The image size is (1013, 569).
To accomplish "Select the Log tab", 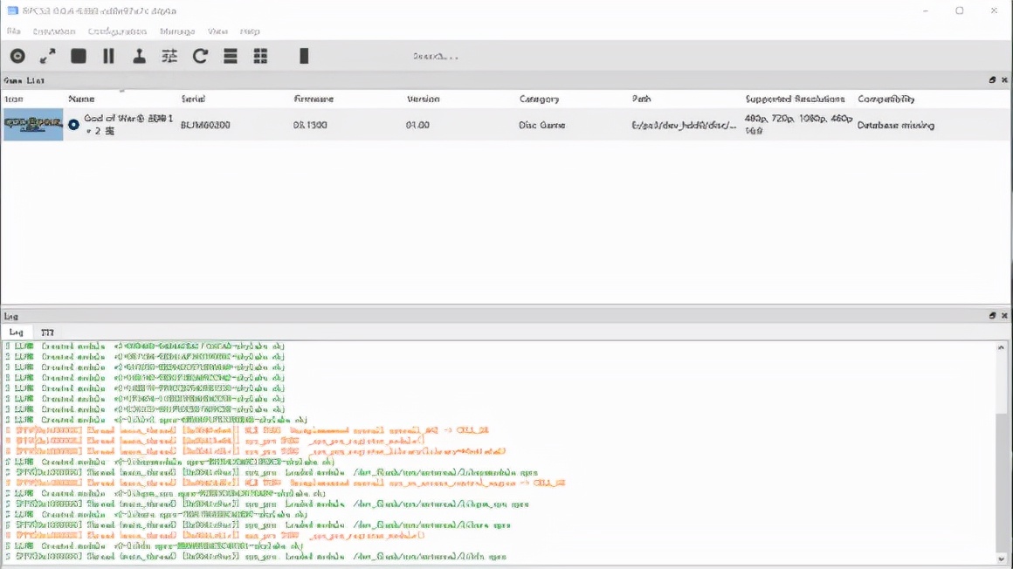I will [x=16, y=332].
